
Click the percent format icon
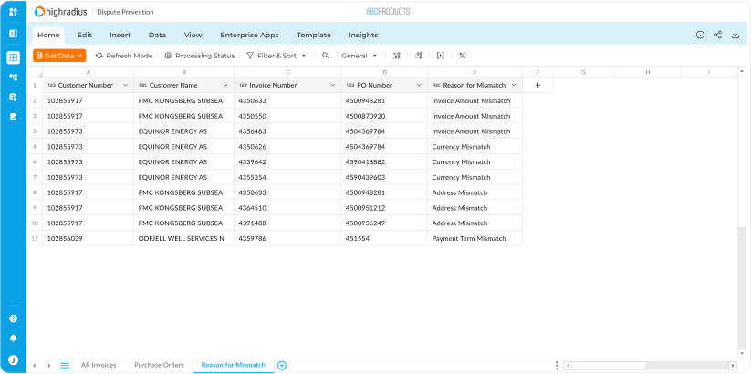click(462, 56)
